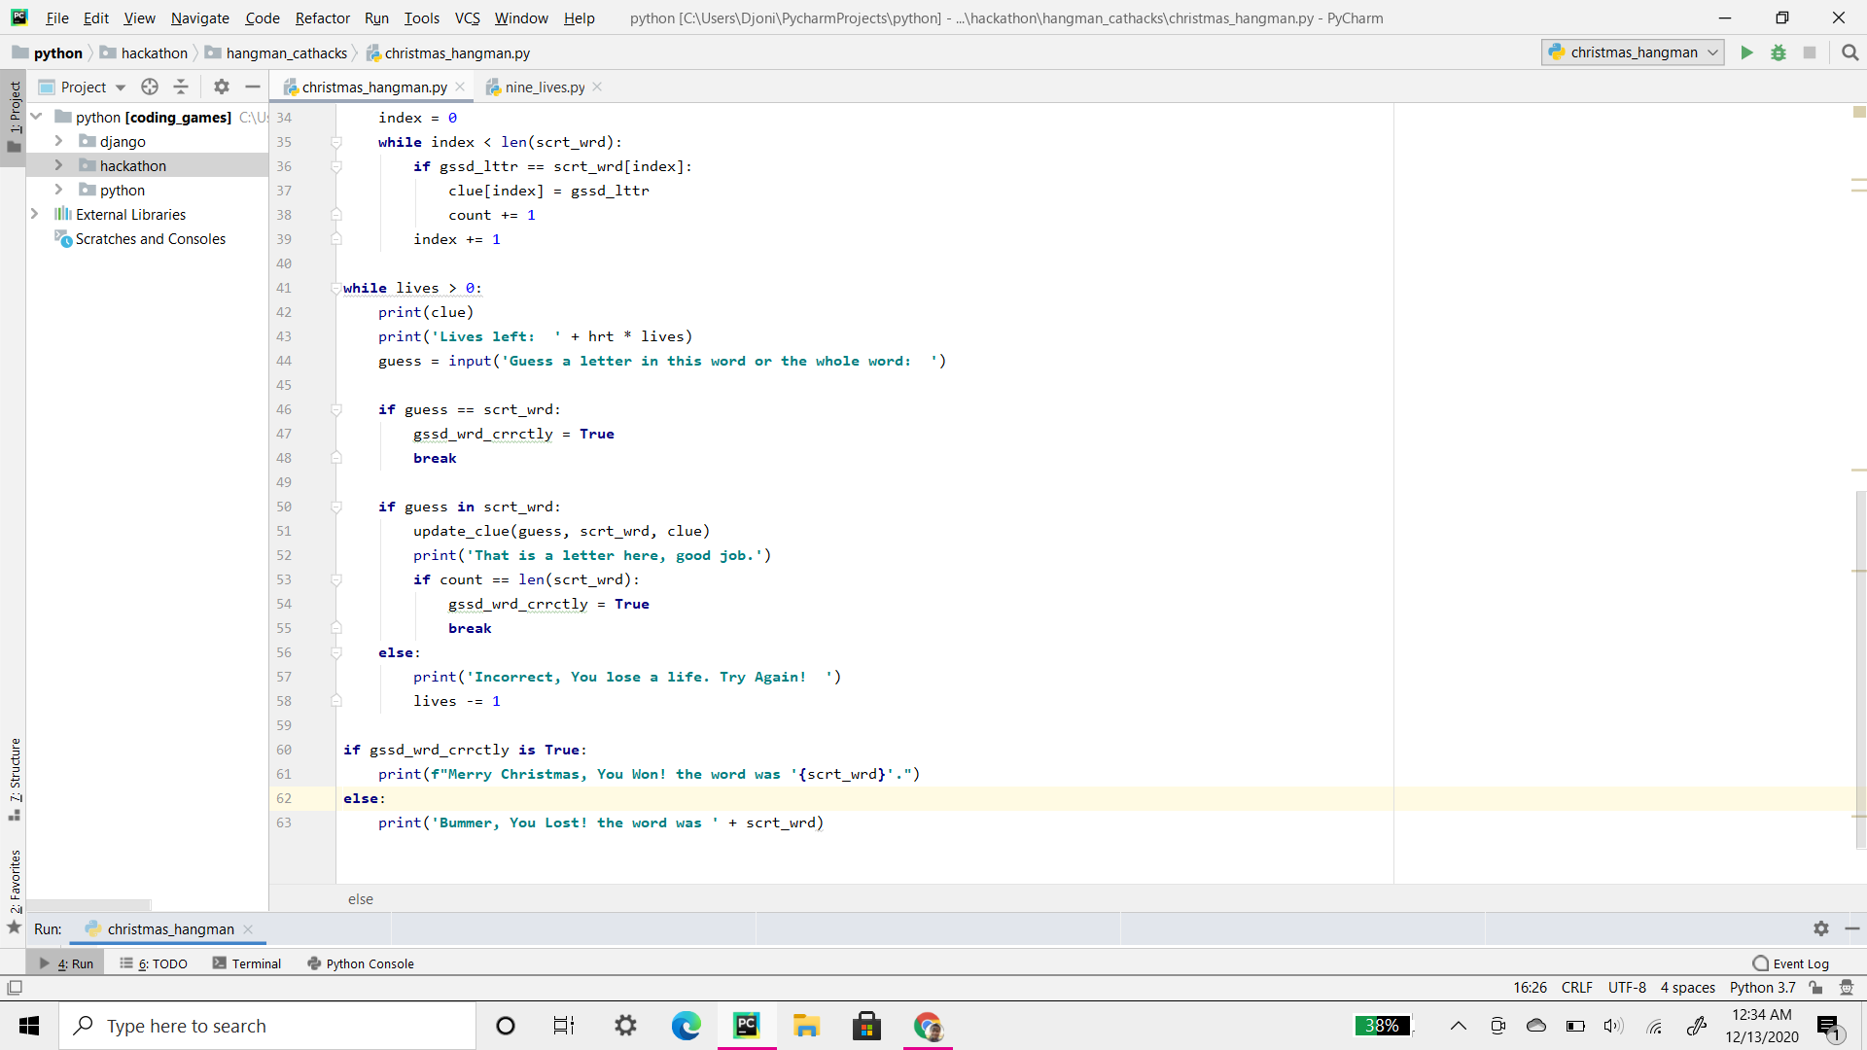Screen dimensions: 1867x1050
Task: Run christmas_hangman with green play button
Action: (1746, 52)
